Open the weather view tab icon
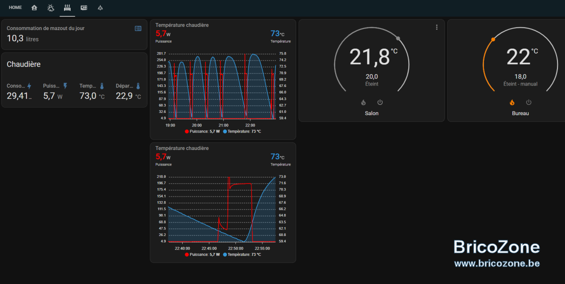The width and height of the screenshot is (565, 284). click(x=51, y=8)
